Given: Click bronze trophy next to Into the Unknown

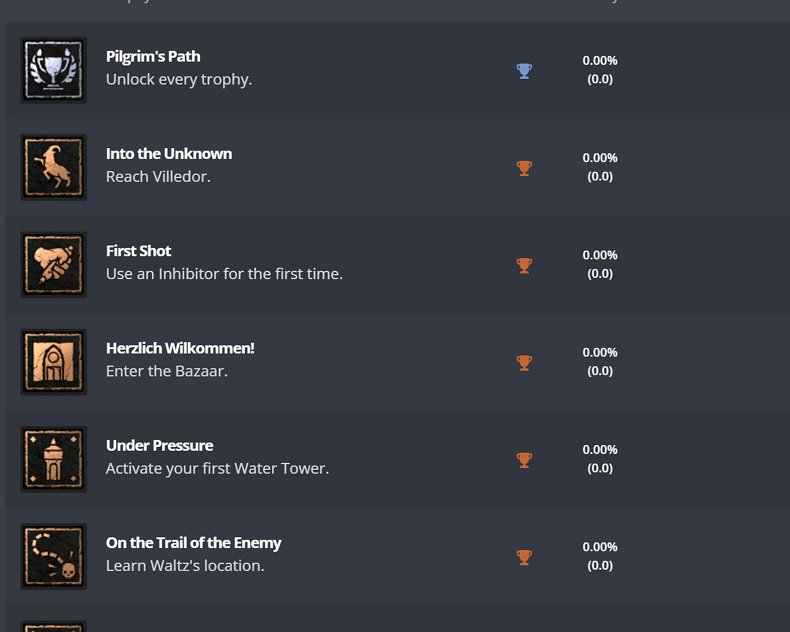Looking at the screenshot, I should click(524, 168).
